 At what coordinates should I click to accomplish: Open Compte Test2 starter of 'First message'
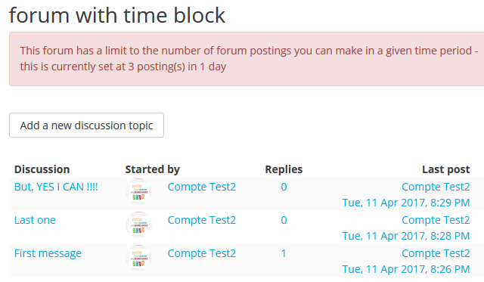click(x=202, y=253)
